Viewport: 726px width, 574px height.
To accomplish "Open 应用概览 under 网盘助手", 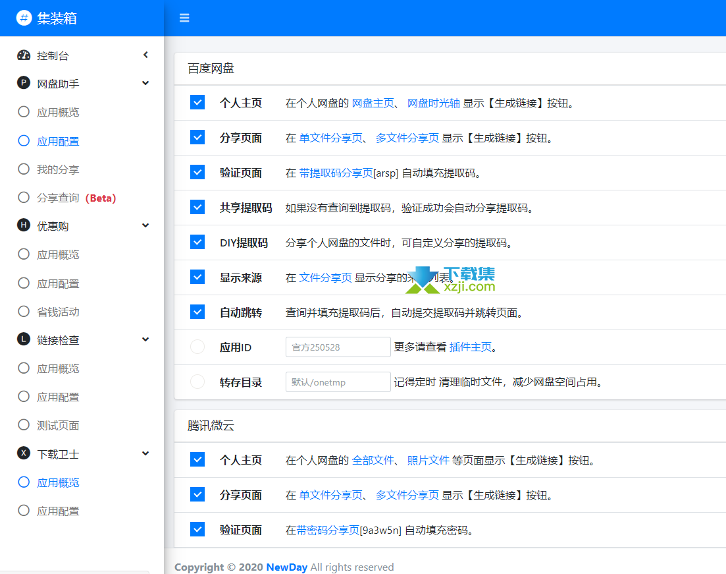I will [x=58, y=112].
